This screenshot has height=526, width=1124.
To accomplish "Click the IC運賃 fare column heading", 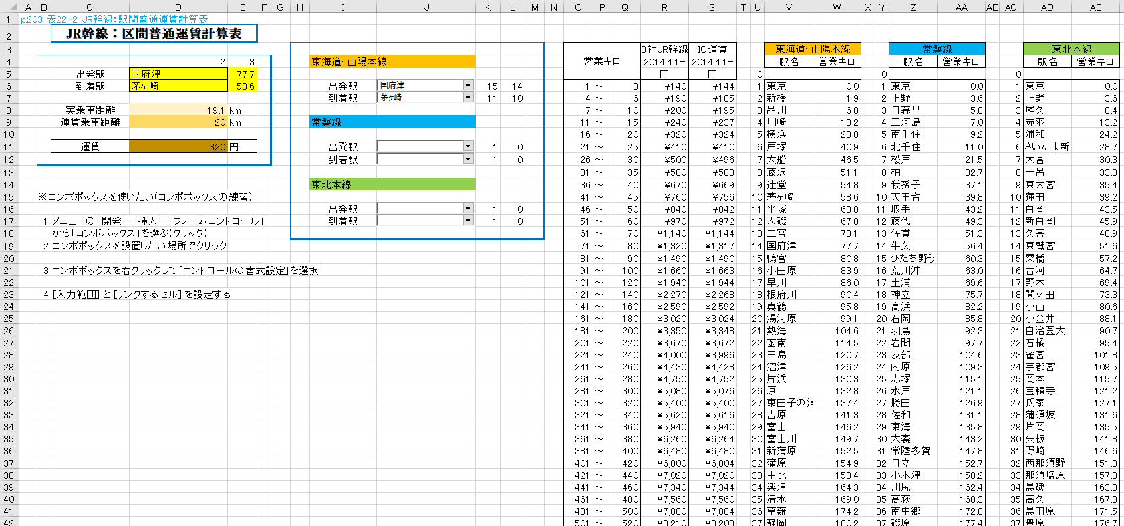I will (712, 49).
